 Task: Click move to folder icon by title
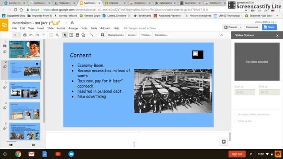pyautogui.click(x=72, y=23)
